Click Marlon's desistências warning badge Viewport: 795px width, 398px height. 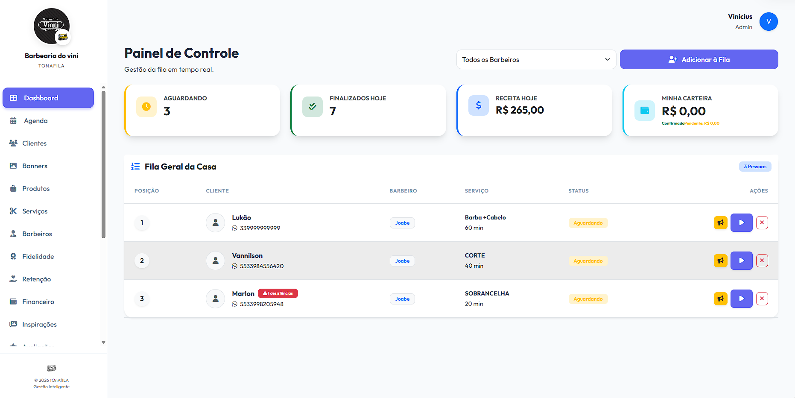click(278, 293)
